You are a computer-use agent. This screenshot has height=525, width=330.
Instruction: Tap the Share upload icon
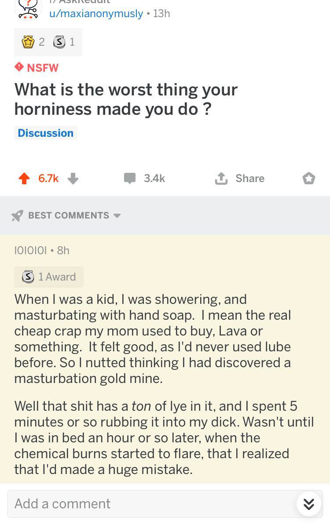coord(221,179)
